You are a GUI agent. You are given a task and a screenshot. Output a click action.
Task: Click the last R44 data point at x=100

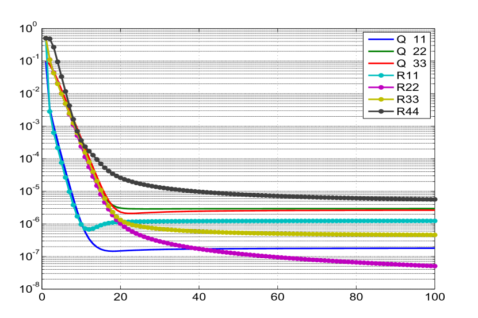435,200
